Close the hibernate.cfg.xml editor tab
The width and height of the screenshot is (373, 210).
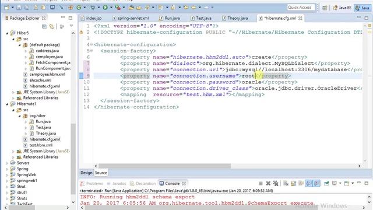pos(301,18)
